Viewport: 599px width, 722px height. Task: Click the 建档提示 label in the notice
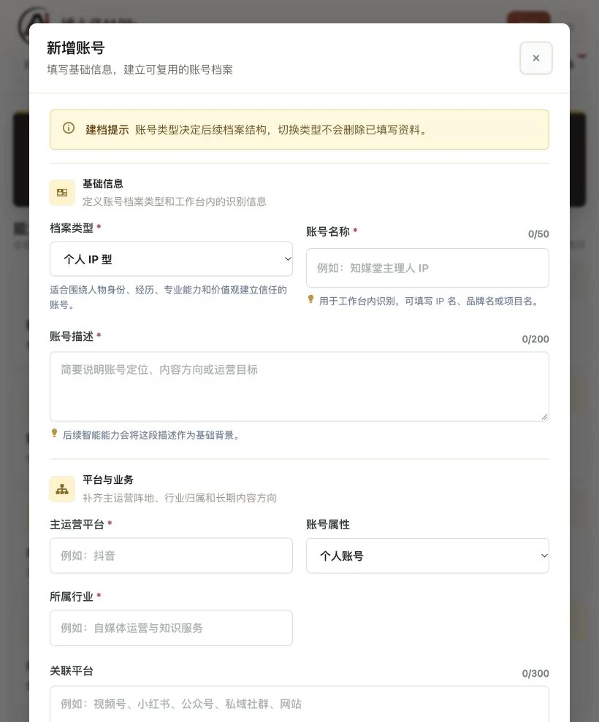107,130
